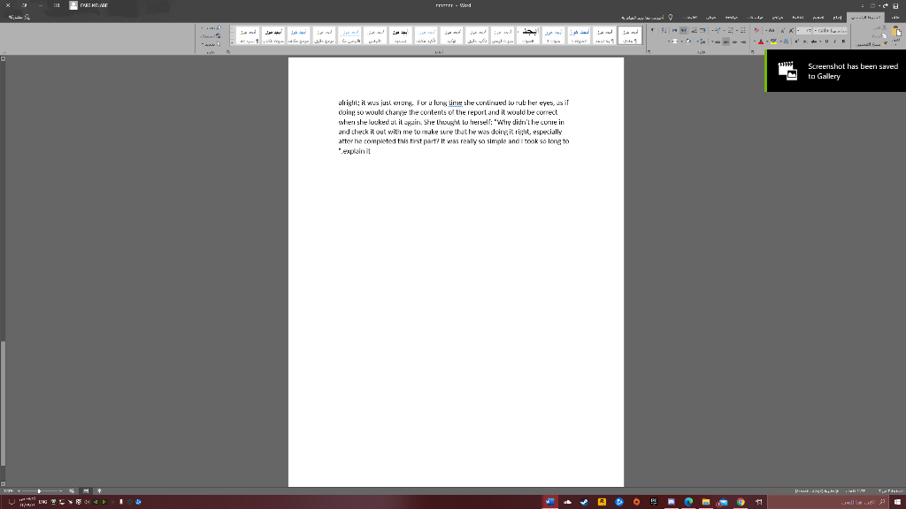Image resolution: width=906 pixels, height=509 pixels.
Task: Click the Borders icon in Paragraph group
Action: (x=675, y=42)
